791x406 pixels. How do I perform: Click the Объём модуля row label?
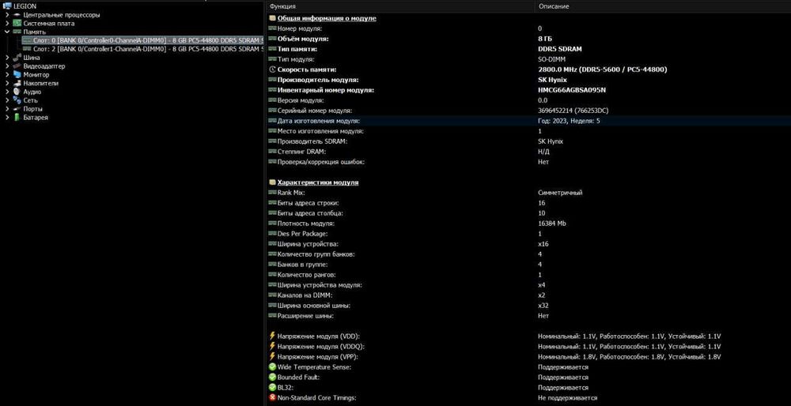click(x=303, y=39)
